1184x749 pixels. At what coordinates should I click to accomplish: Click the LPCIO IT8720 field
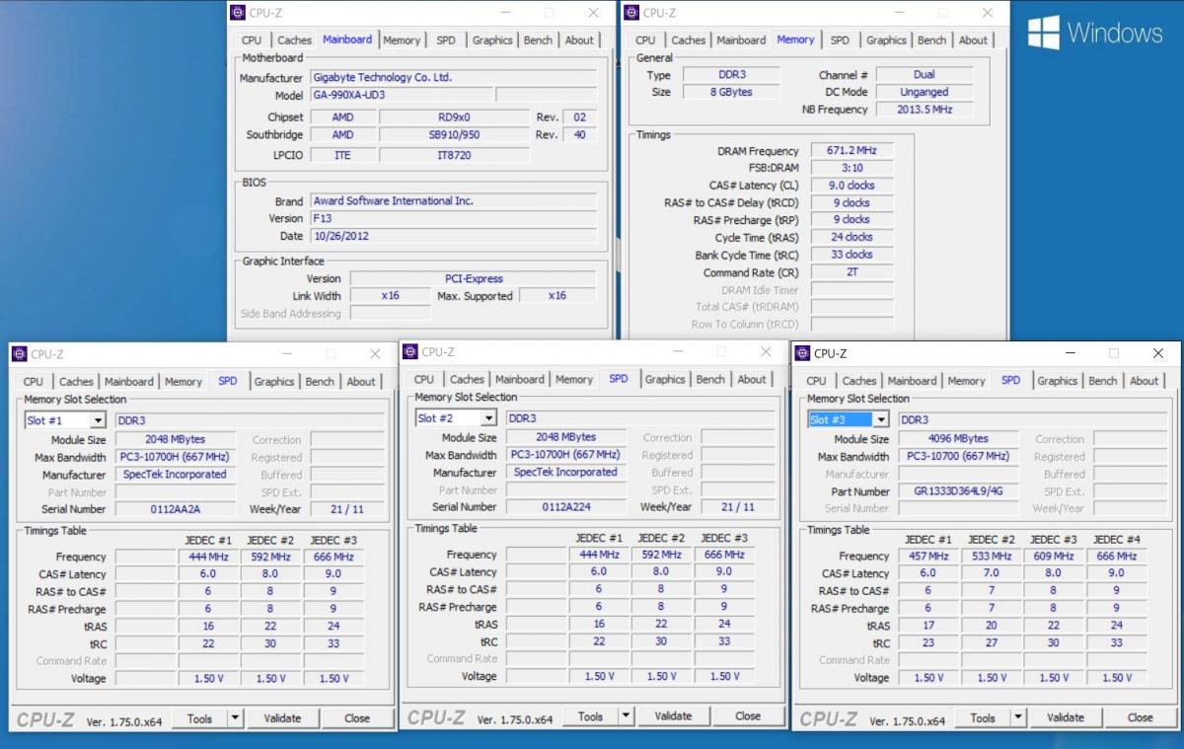(x=454, y=155)
